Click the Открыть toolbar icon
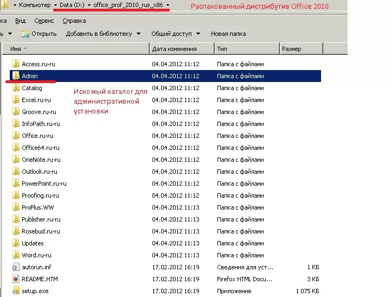The height and width of the screenshot is (297, 391). pyautogui.click(x=25, y=34)
